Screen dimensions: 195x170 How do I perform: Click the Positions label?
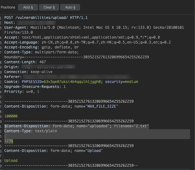click(8, 7)
